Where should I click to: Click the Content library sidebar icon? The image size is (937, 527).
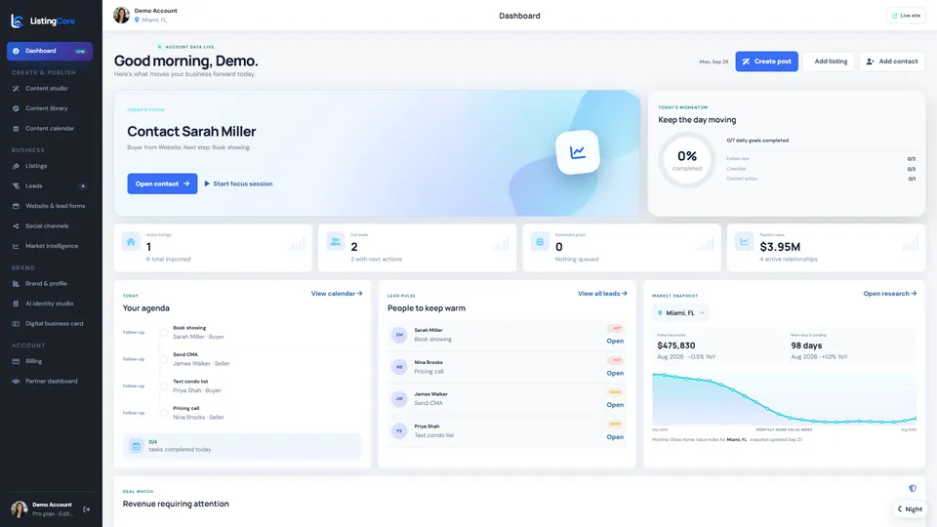tap(16, 108)
